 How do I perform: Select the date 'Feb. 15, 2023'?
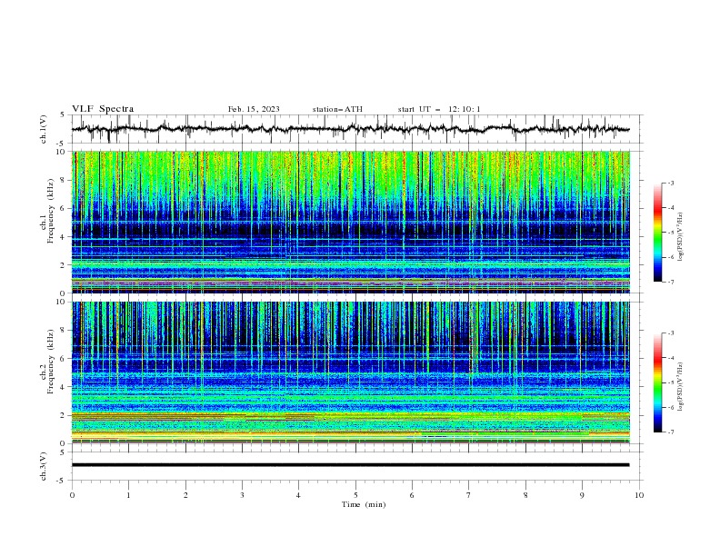click(254, 109)
